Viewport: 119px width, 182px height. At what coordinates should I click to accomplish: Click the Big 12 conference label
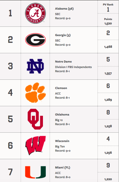tap(59, 120)
